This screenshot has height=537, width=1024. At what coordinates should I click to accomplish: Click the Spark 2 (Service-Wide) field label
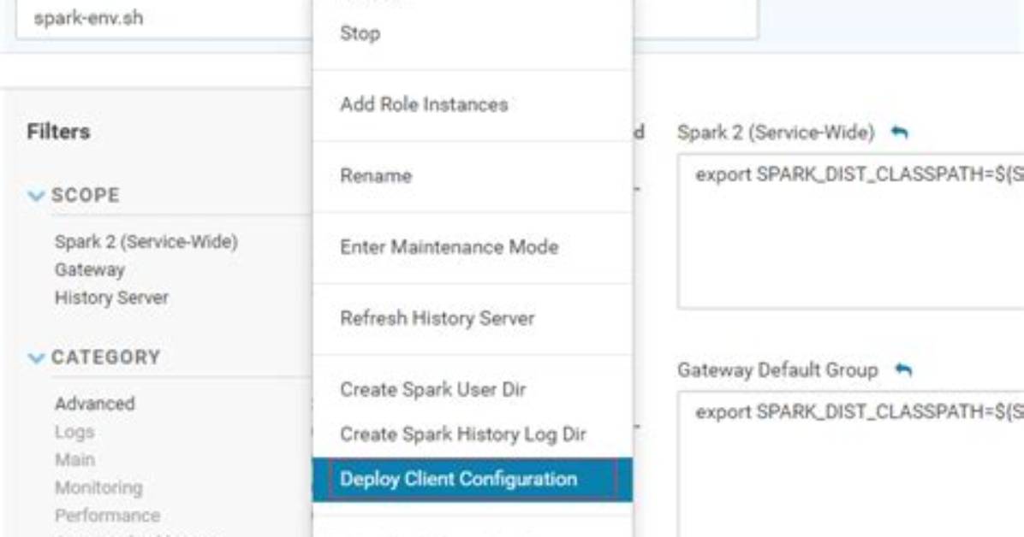point(776,133)
